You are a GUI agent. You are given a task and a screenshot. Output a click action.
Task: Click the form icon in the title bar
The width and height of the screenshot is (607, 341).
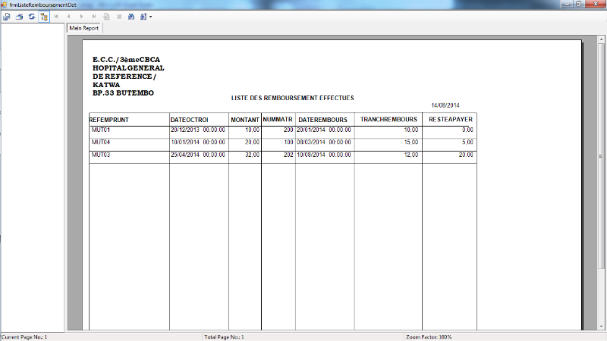4,5
